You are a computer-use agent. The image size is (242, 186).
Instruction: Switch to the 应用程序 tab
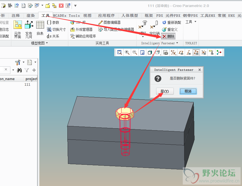(x=106, y=16)
